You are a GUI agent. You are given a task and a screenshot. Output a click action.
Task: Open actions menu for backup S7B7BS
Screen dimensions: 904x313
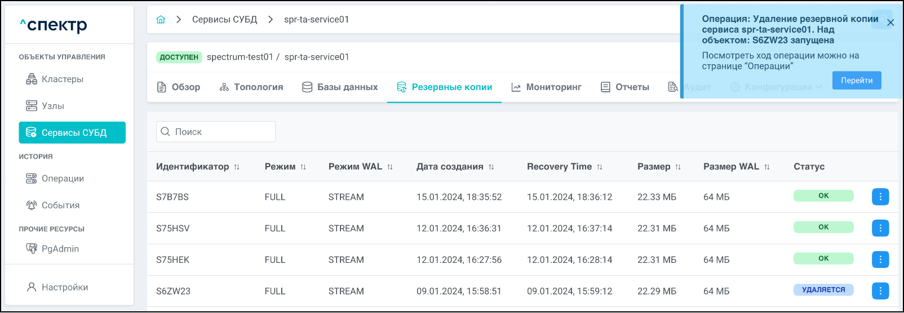[880, 197]
